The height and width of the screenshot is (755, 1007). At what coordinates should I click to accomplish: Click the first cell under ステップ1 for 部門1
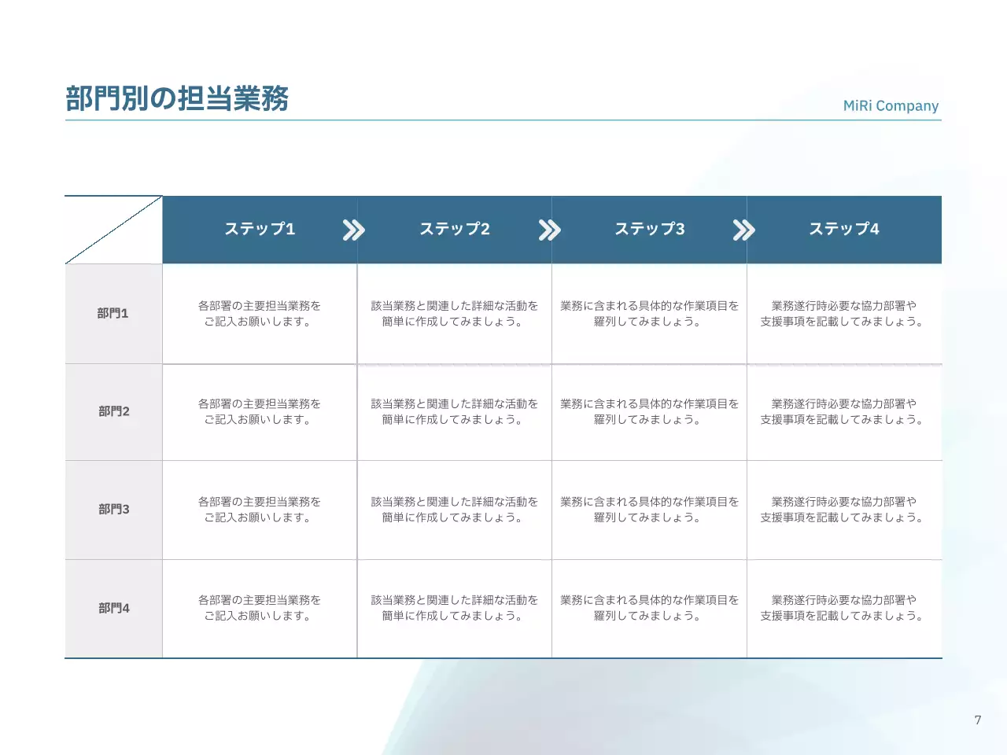tap(260, 313)
